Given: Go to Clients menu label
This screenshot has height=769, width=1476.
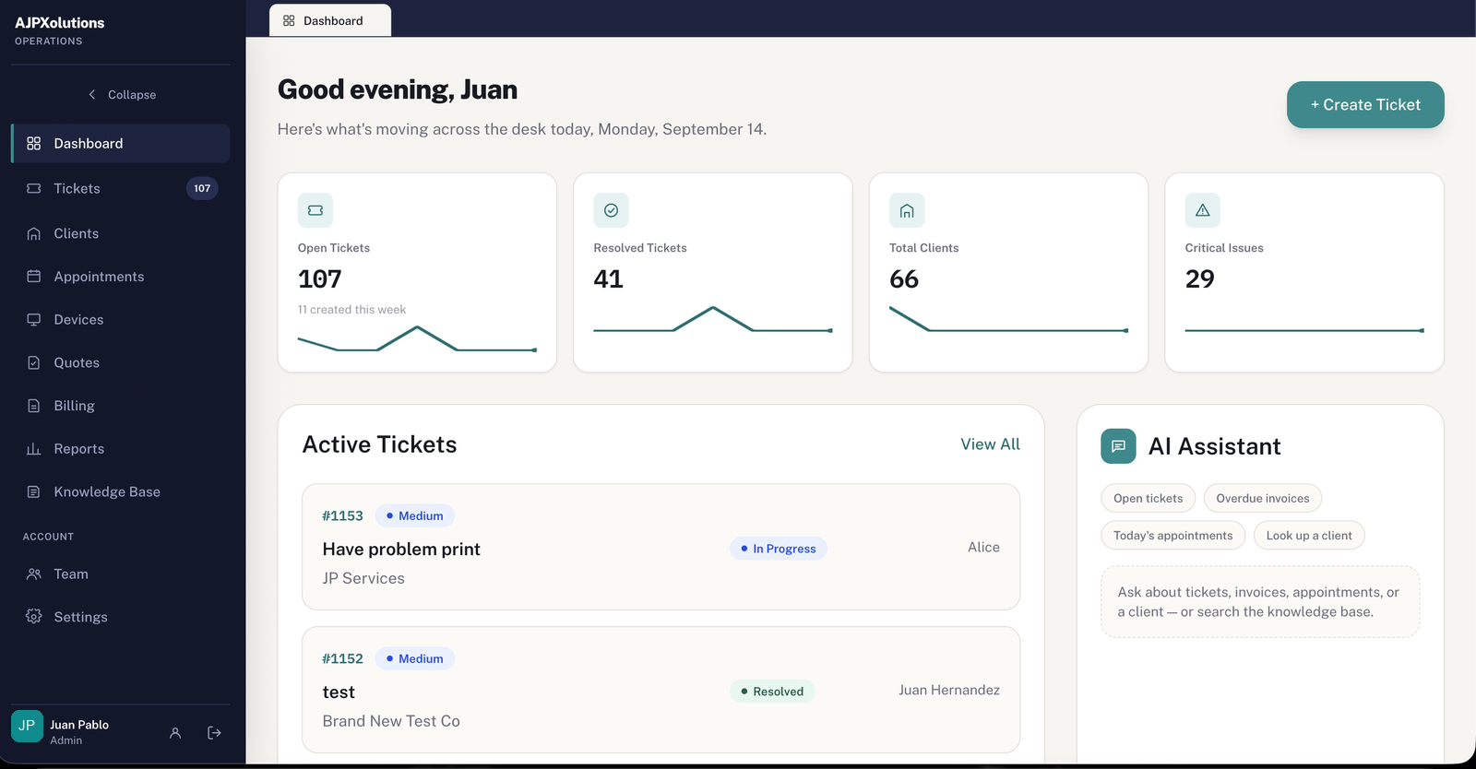Looking at the screenshot, I should pos(77,233).
